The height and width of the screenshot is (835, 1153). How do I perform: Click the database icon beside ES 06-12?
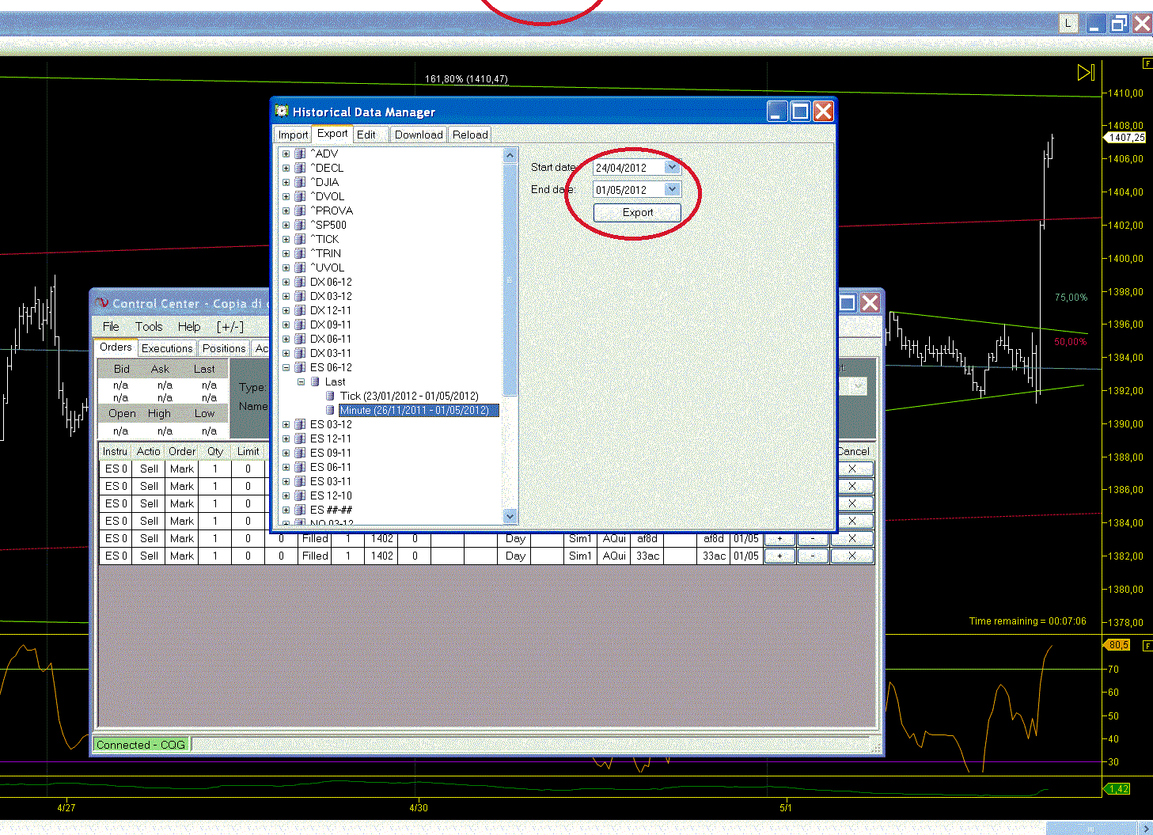[300, 367]
